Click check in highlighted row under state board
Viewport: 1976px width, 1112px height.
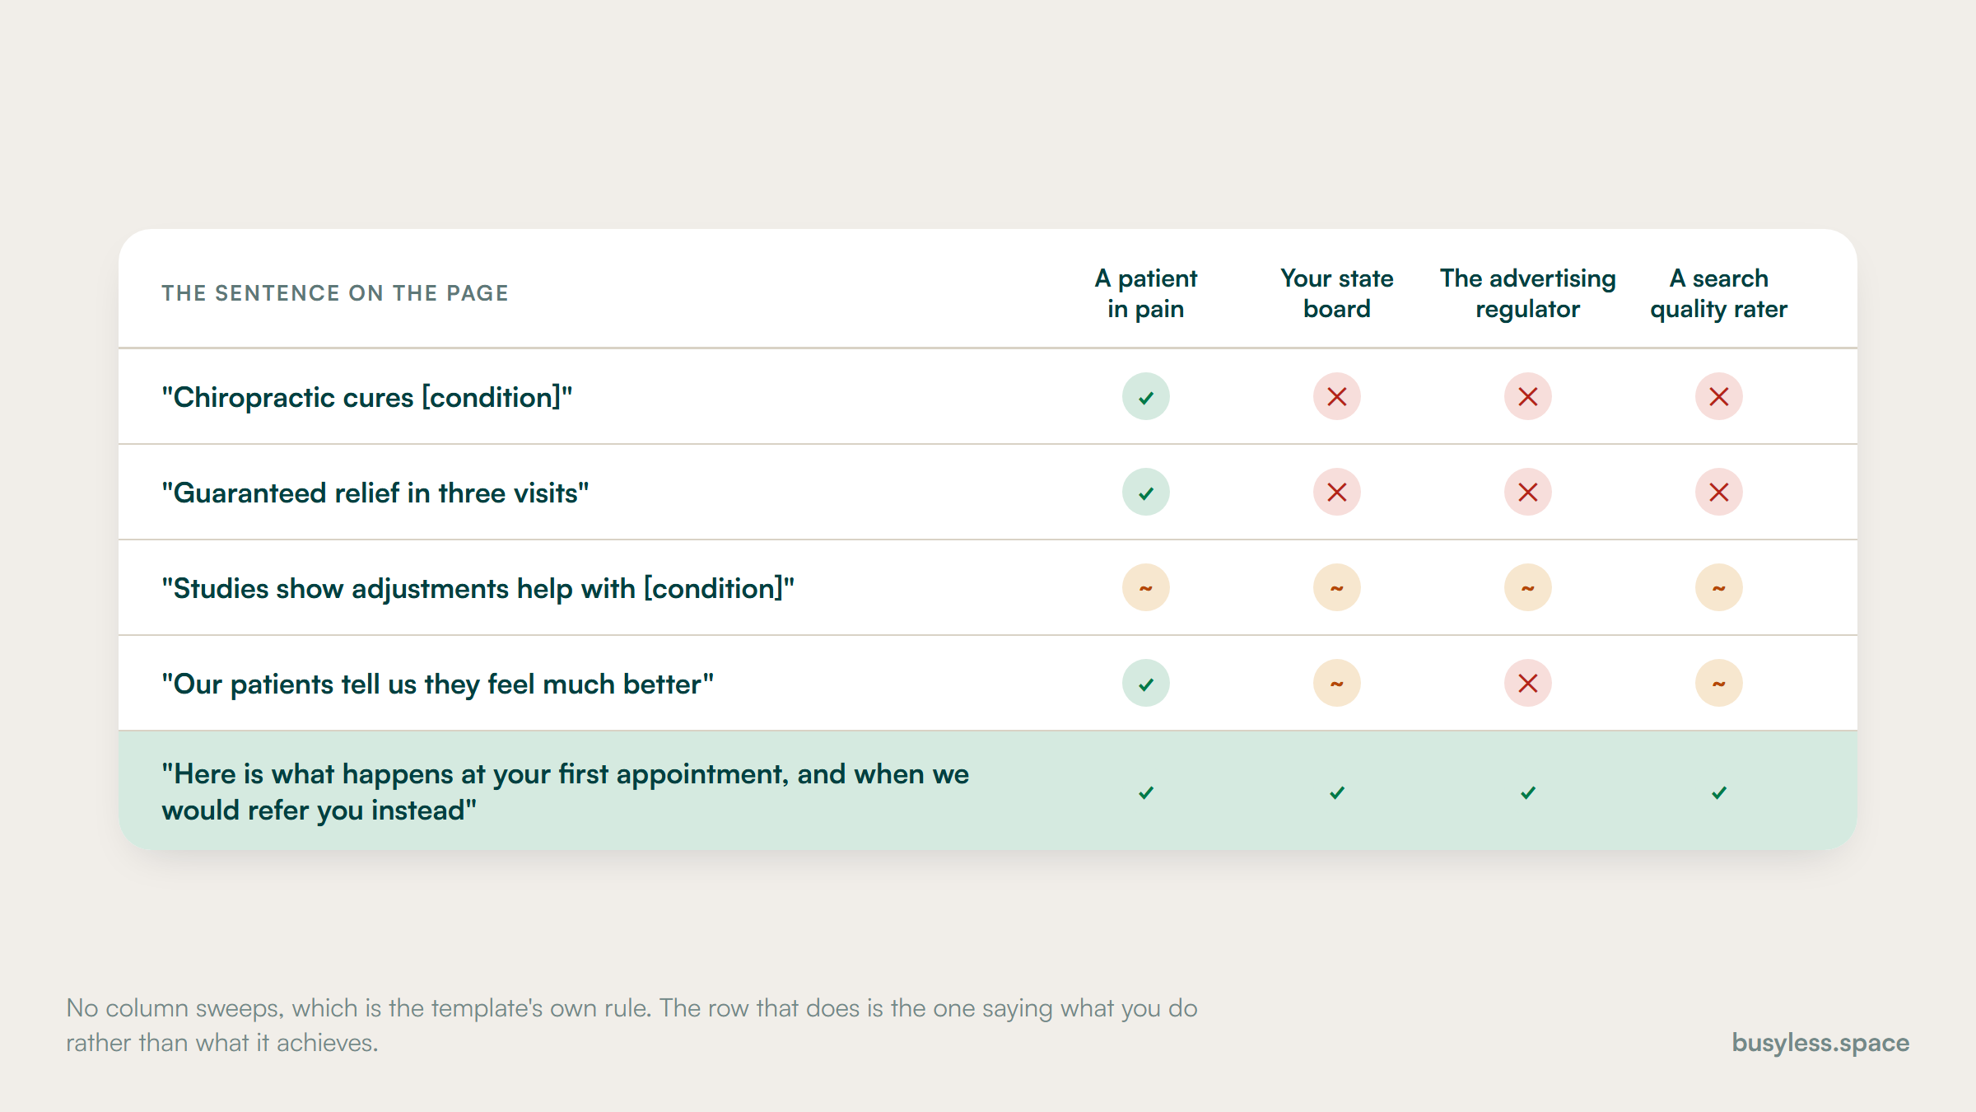(x=1336, y=792)
